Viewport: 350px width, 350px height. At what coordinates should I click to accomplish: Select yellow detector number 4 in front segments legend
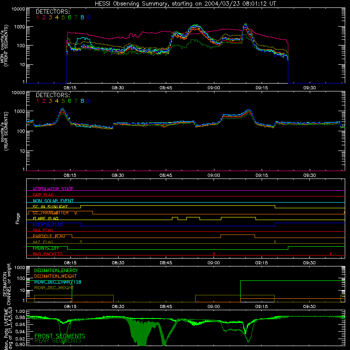[57, 17]
